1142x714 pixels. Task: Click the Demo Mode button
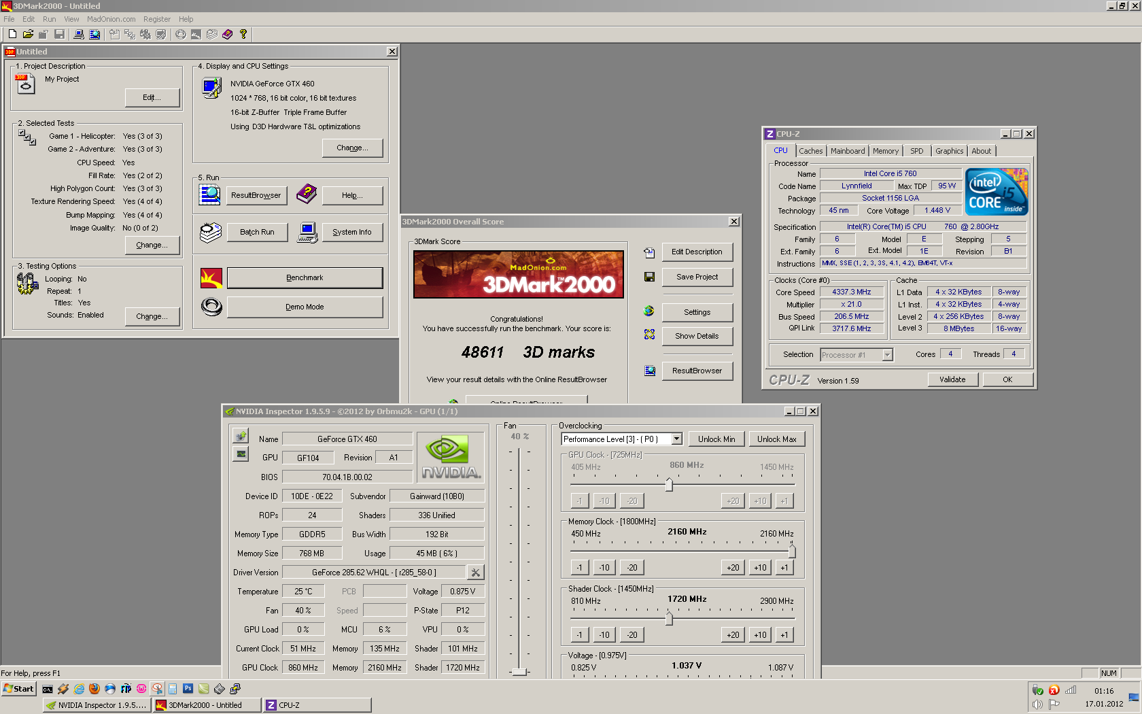coord(305,307)
